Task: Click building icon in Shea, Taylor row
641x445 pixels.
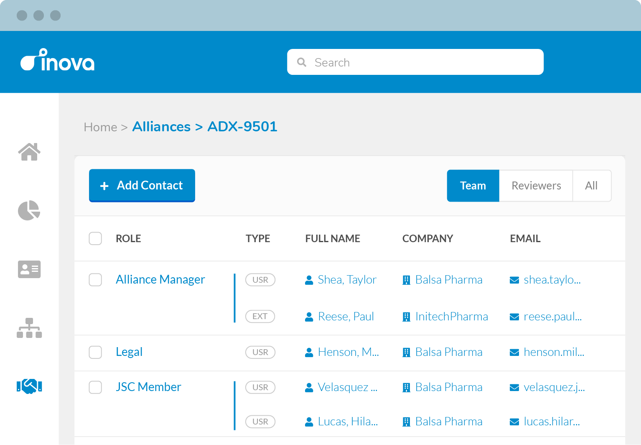Action: [406, 280]
